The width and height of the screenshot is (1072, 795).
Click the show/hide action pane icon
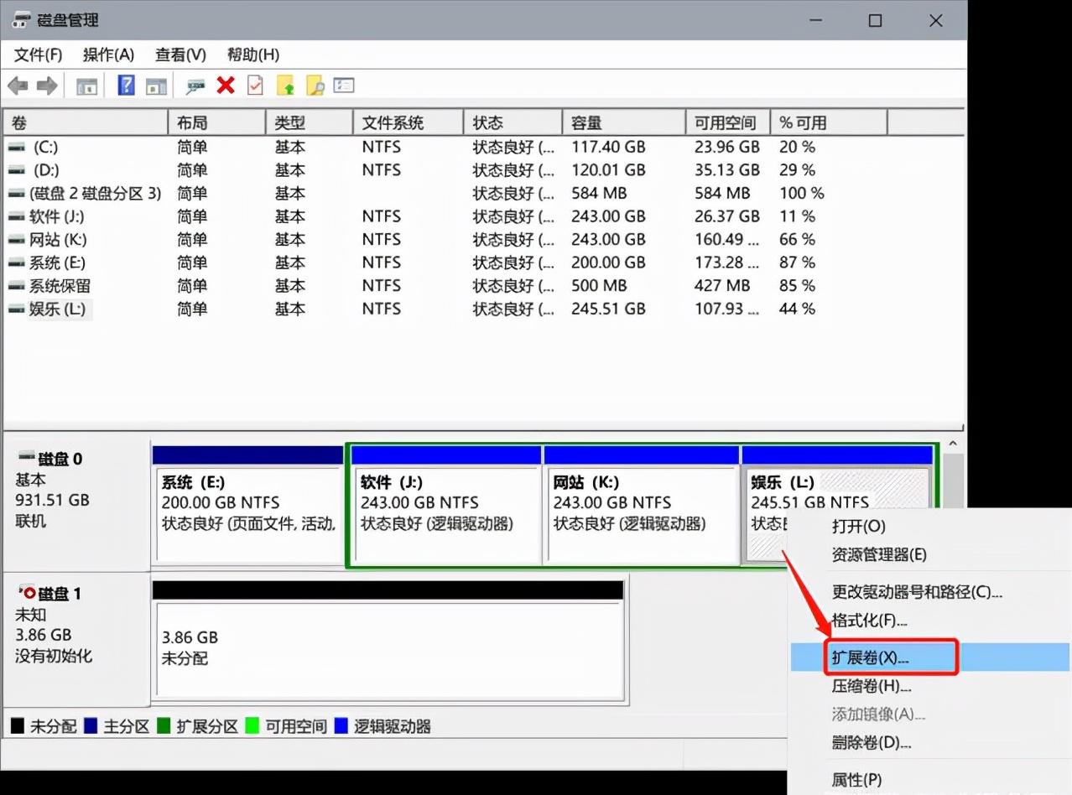156,85
